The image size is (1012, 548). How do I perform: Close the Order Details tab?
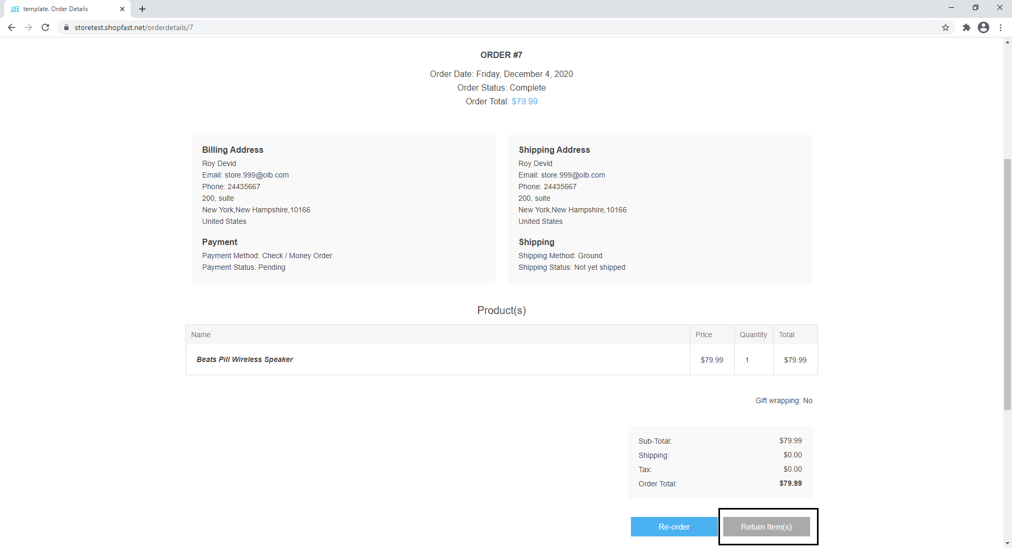point(122,9)
